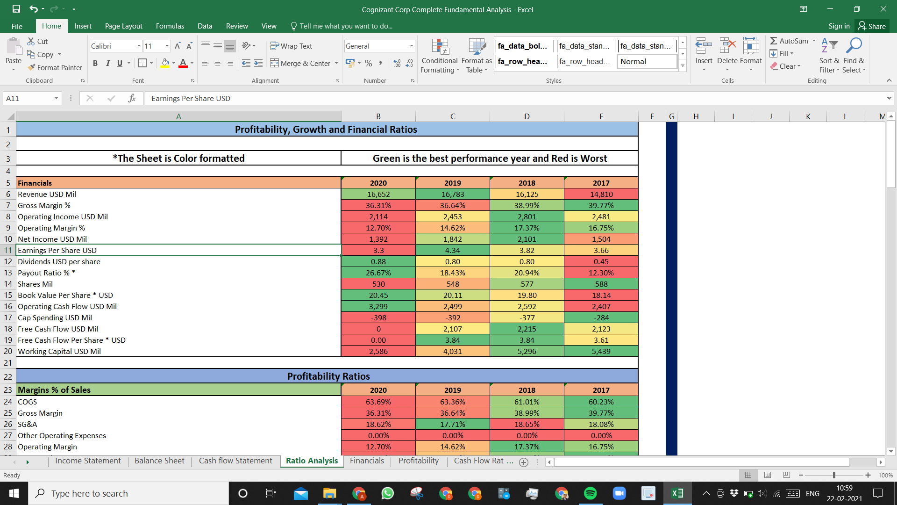
Task: Add a new sheet with the plus button
Action: click(x=524, y=462)
